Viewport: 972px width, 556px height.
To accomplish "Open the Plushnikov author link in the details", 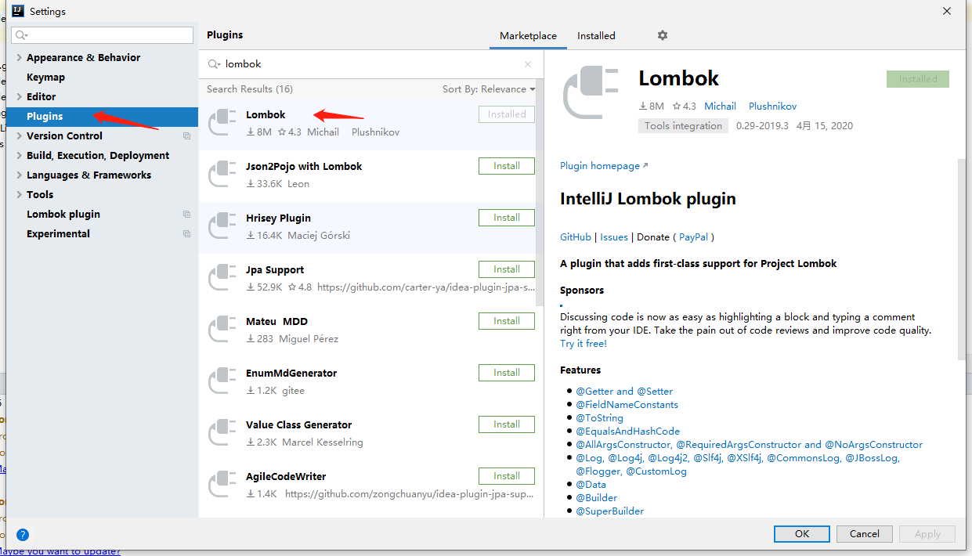I will (x=772, y=107).
